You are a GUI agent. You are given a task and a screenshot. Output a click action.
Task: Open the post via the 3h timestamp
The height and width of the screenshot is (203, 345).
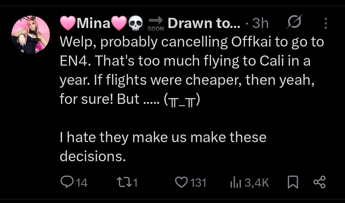(x=260, y=23)
